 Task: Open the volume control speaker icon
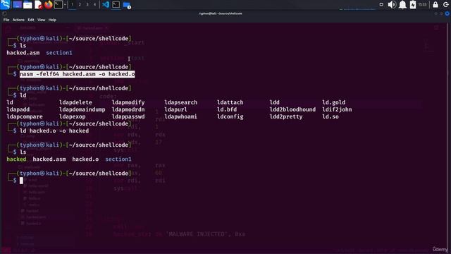click(x=392, y=5)
